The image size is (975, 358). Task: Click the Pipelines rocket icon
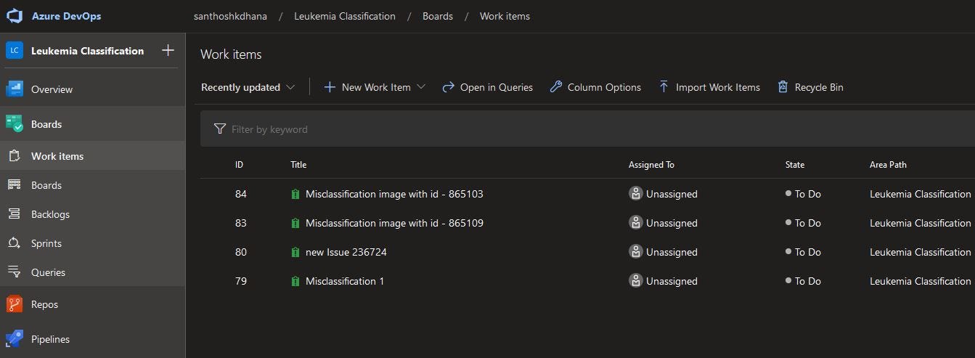(x=15, y=338)
